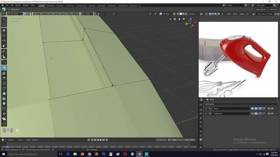Click the pan hand navigation icon
This screenshot has width=280, height=157.
pos(179,19)
